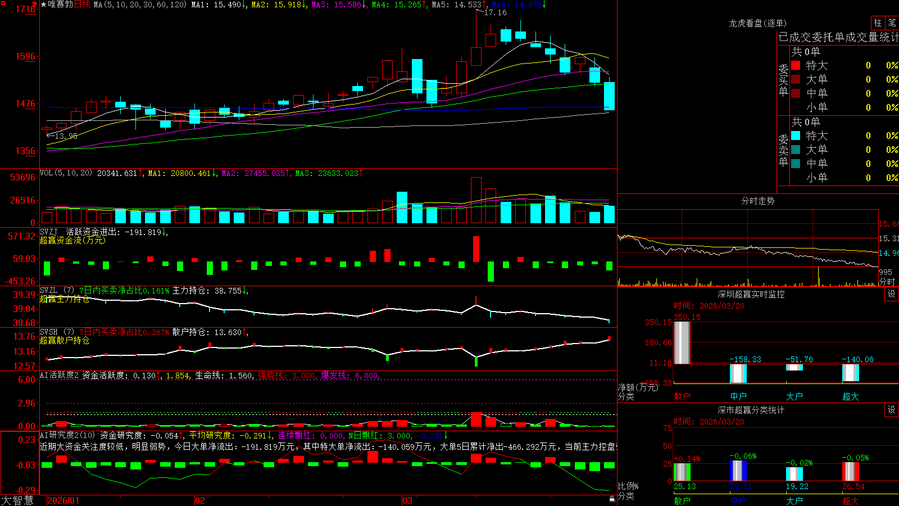This screenshot has width=899, height=506.
Task: Click the 委卖单 vertical label
Action: [x=783, y=150]
